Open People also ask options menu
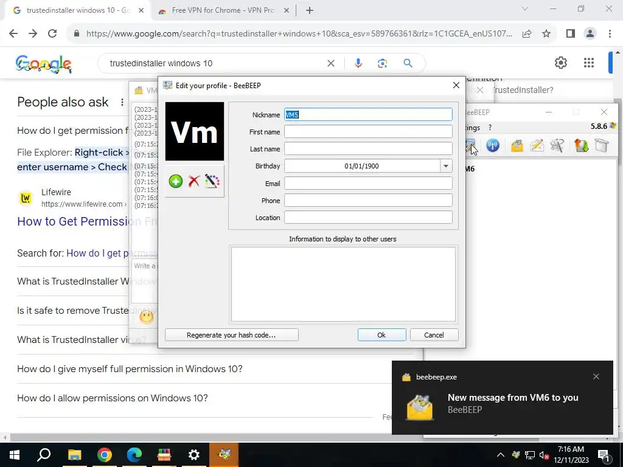This screenshot has width=623, height=467. [x=122, y=102]
